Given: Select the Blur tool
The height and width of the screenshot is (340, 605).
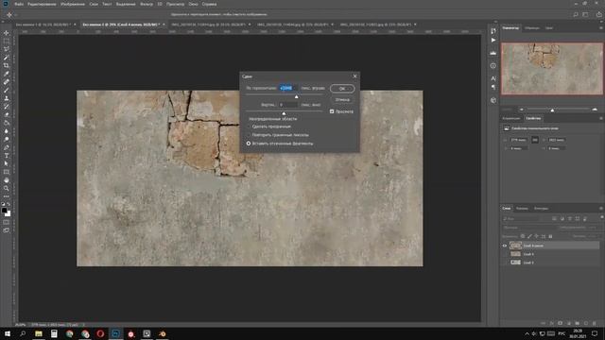Looking at the screenshot, I should click(7, 131).
